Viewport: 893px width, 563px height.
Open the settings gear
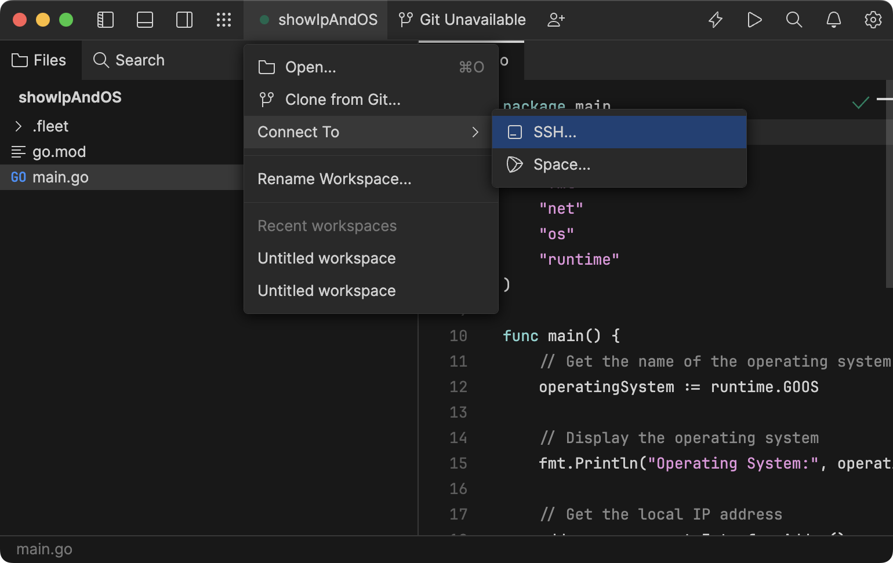coord(873,19)
